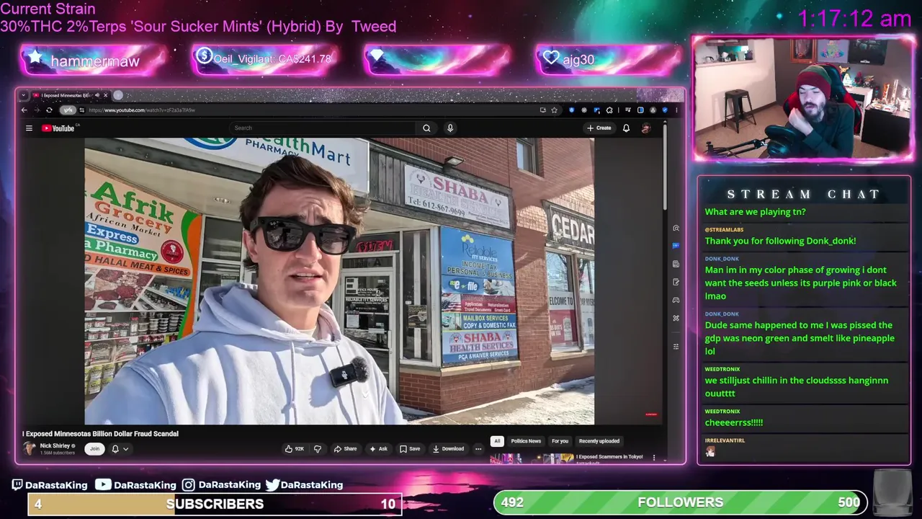This screenshot has width=922, height=519.
Task: Click the video title I Exposed Minnesotas
Action: pos(100,434)
